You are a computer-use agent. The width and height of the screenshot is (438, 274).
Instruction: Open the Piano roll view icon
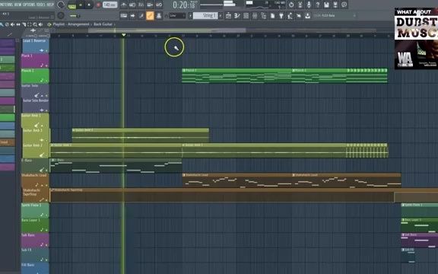[237, 16]
